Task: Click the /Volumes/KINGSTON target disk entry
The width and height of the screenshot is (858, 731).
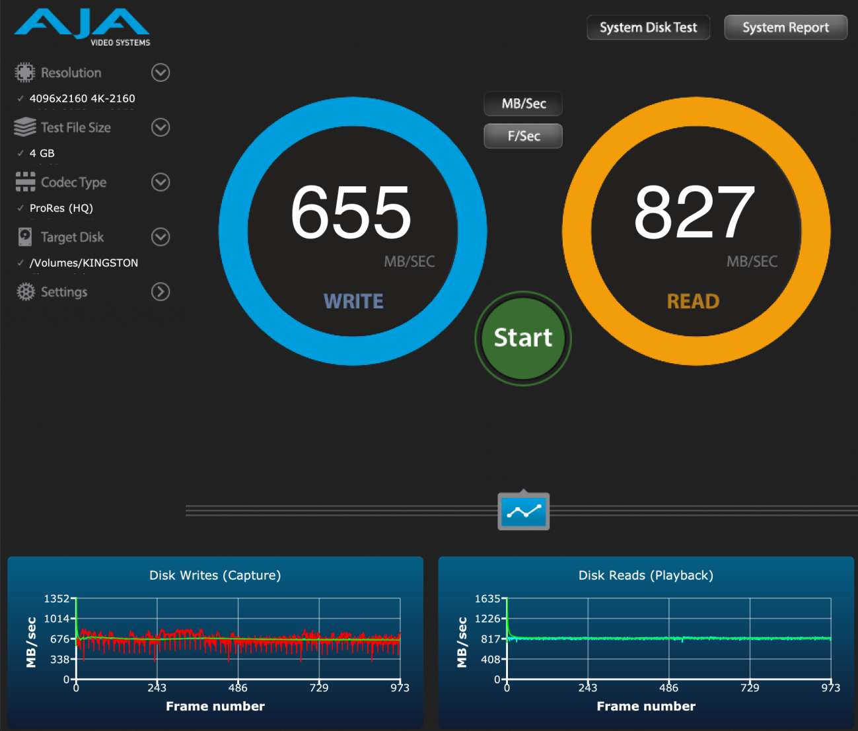Action: pyautogui.click(x=83, y=263)
